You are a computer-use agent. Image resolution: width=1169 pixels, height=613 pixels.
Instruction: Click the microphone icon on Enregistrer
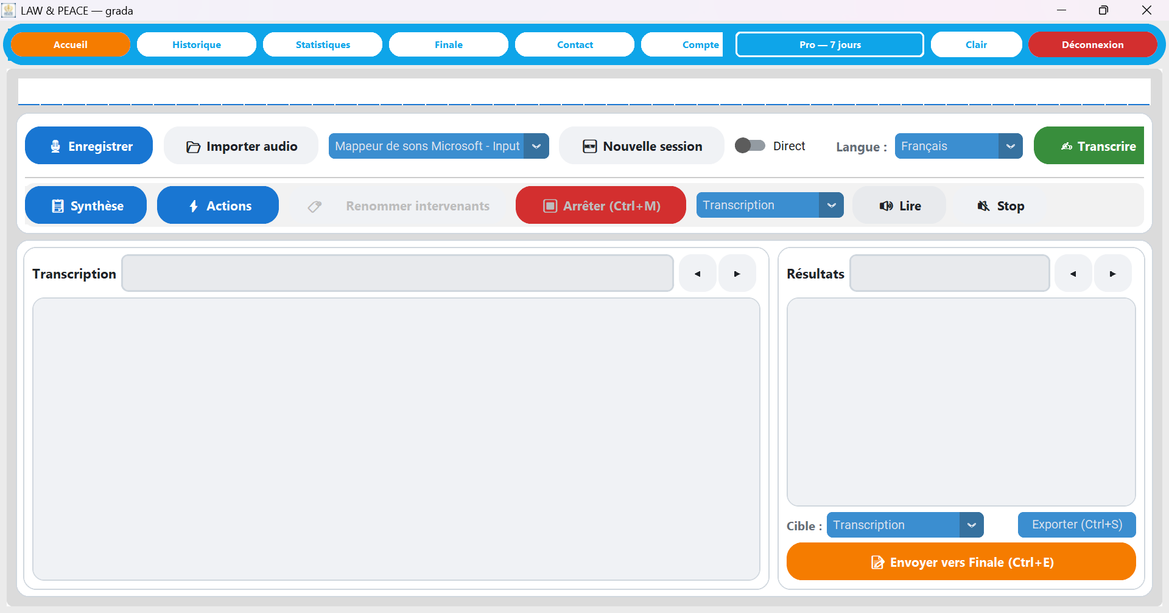coord(55,147)
